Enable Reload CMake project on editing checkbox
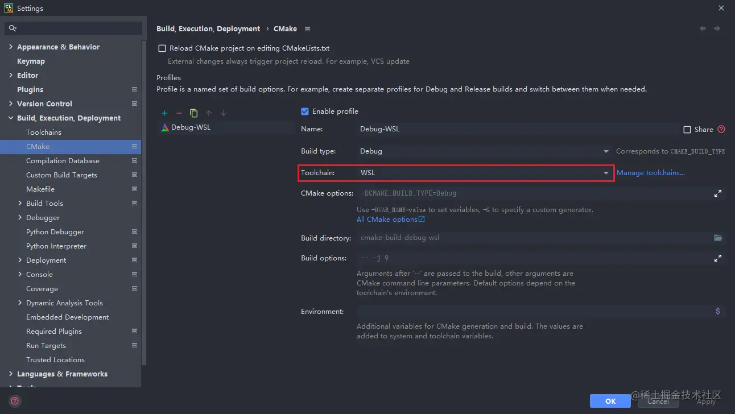The width and height of the screenshot is (735, 414). click(x=162, y=48)
